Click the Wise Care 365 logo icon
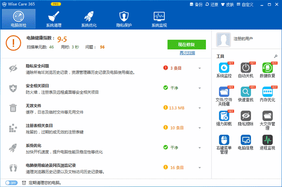 click(4, 4)
